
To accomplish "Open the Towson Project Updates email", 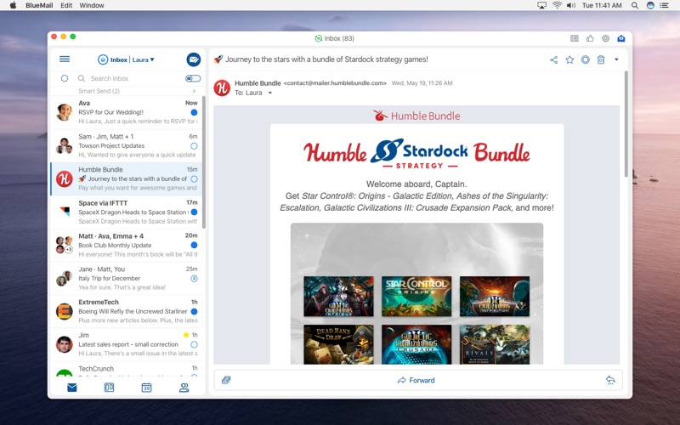I will click(126, 145).
